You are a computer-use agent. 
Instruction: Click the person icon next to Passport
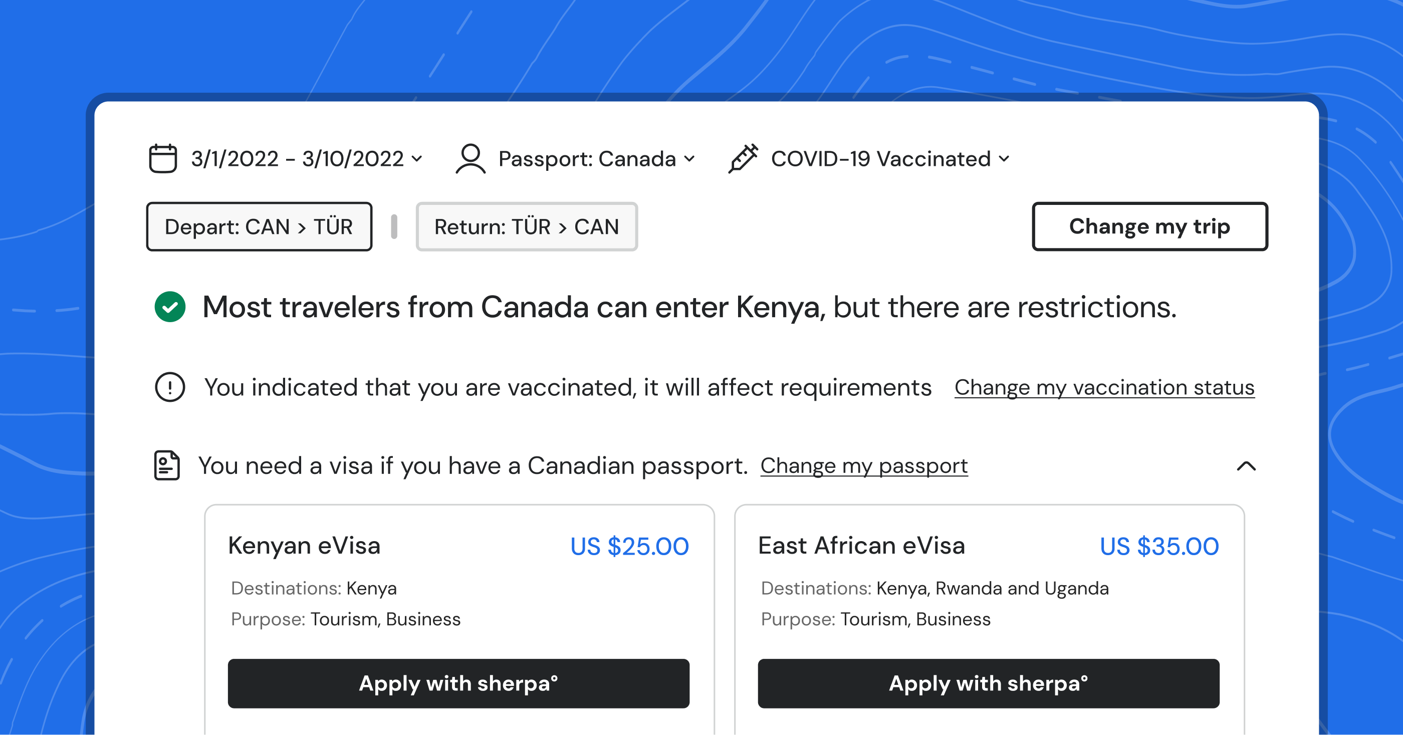(x=471, y=158)
